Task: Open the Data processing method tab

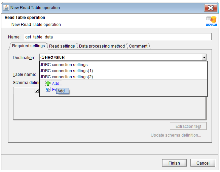Action: pyautogui.click(x=102, y=46)
